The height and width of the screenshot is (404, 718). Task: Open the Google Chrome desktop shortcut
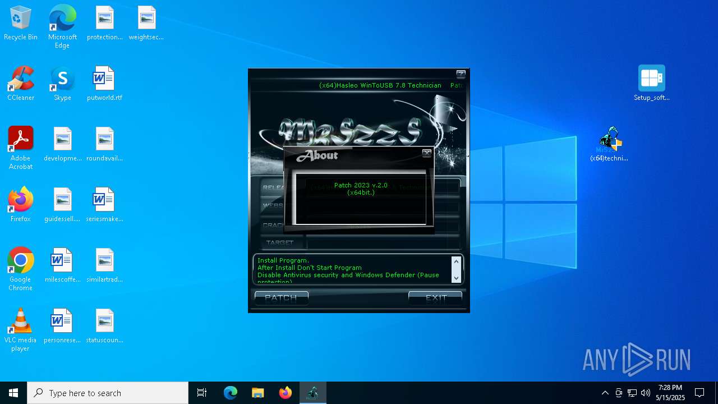(x=21, y=269)
